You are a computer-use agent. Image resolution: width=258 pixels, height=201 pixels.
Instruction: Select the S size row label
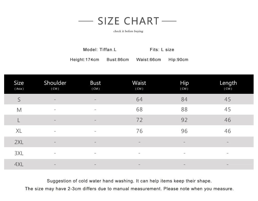pyautogui.click(x=19, y=99)
